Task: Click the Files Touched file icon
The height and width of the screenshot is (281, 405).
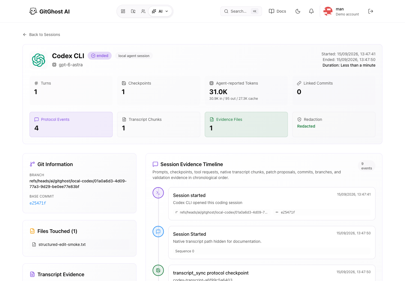Action: 32,231
